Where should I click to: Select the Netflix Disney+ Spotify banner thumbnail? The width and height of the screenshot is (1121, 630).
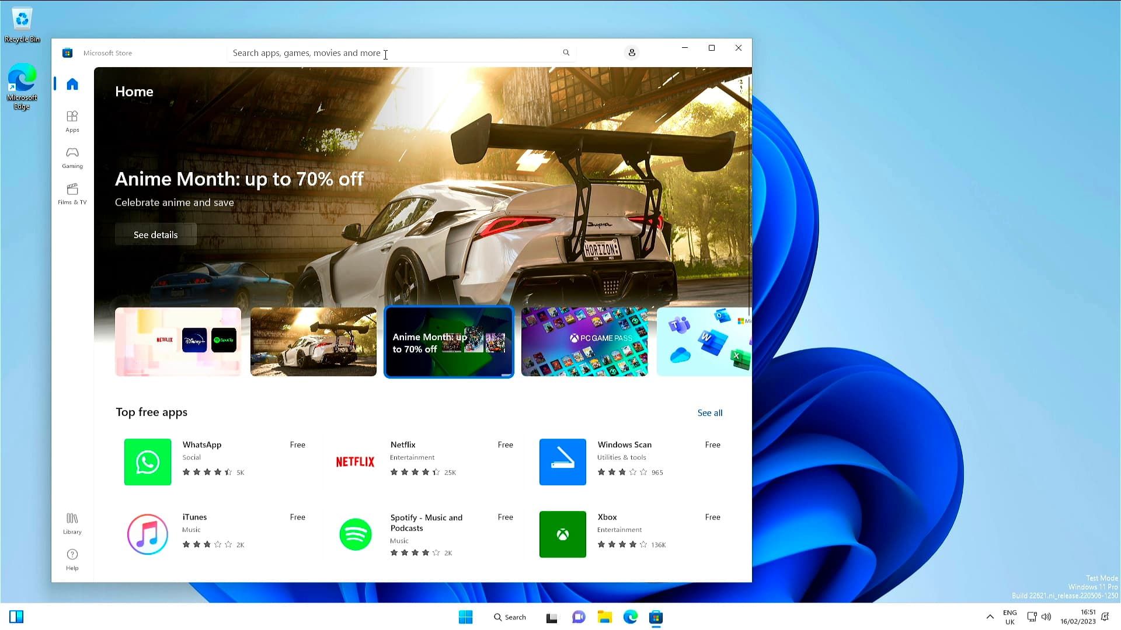click(x=178, y=342)
